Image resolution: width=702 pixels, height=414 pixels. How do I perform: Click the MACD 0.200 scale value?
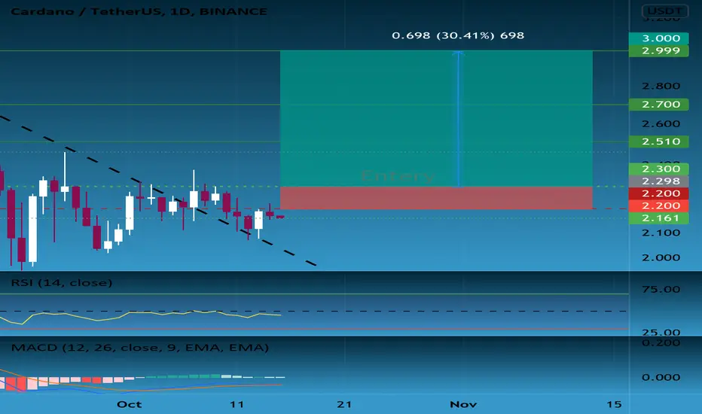(x=661, y=342)
